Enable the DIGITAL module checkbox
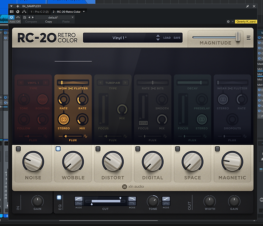Screen dimensions: 263x226 (138, 149)
